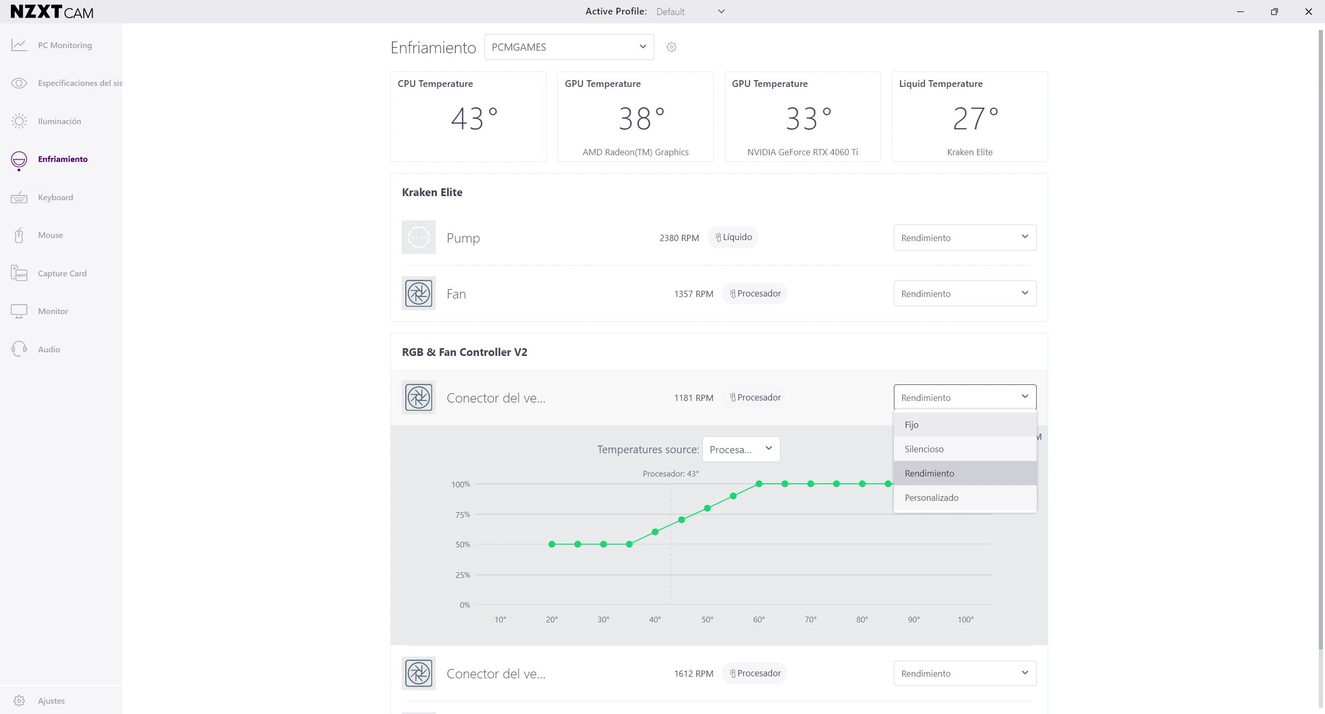
Task: Select Silencioso from the mode list
Action: [965, 449]
